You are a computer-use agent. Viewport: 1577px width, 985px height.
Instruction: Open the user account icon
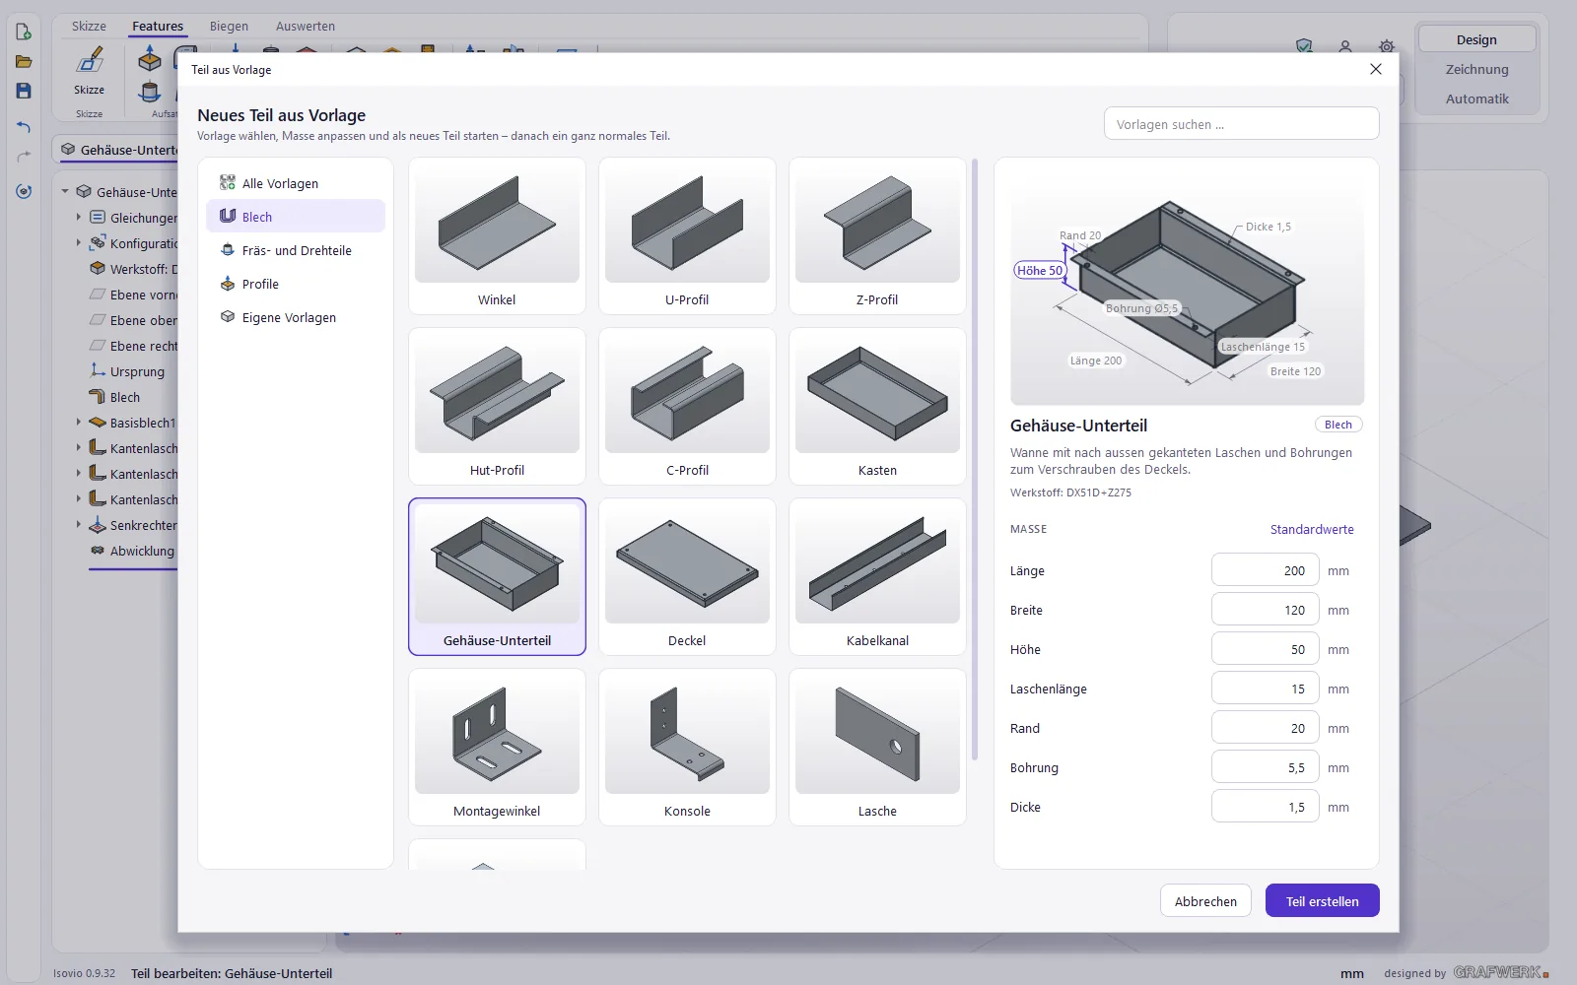[x=1345, y=46]
